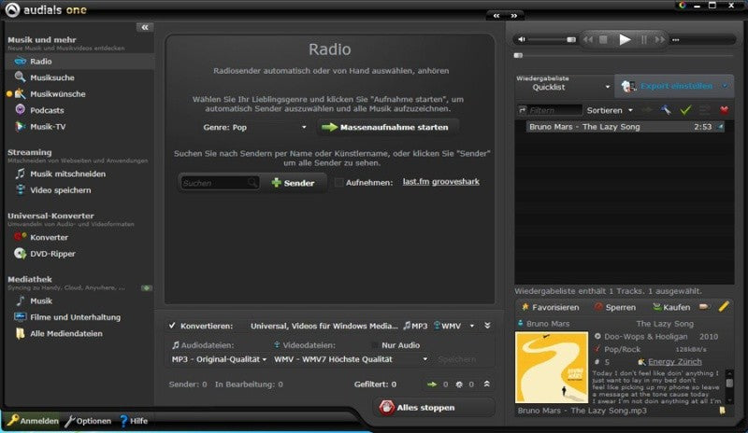The width and height of the screenshot is (748, 433).
Task: Click the left double-arrow above the player
Action: click(x=496, y=16)
